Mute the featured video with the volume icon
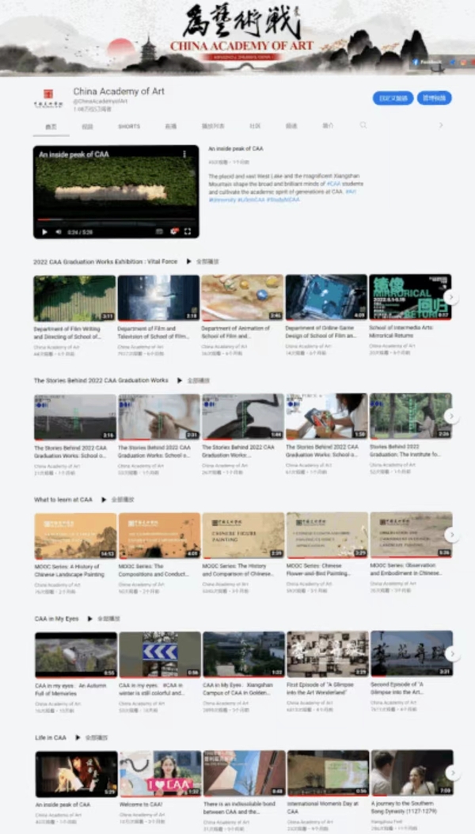Viewport: 475px width, 834px height. coord(57,231)
